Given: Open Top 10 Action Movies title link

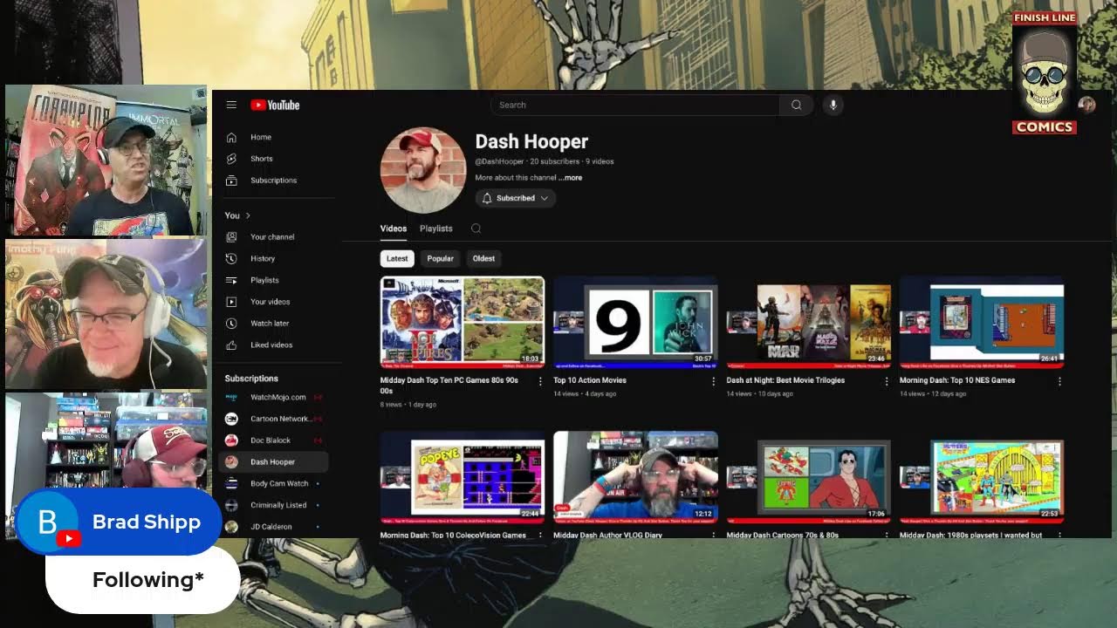Looking at the screenshot, I should click(590, 380).
